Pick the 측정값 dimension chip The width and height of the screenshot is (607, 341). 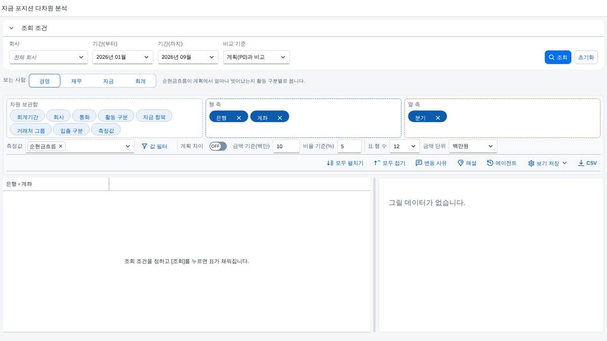[106, 130]
